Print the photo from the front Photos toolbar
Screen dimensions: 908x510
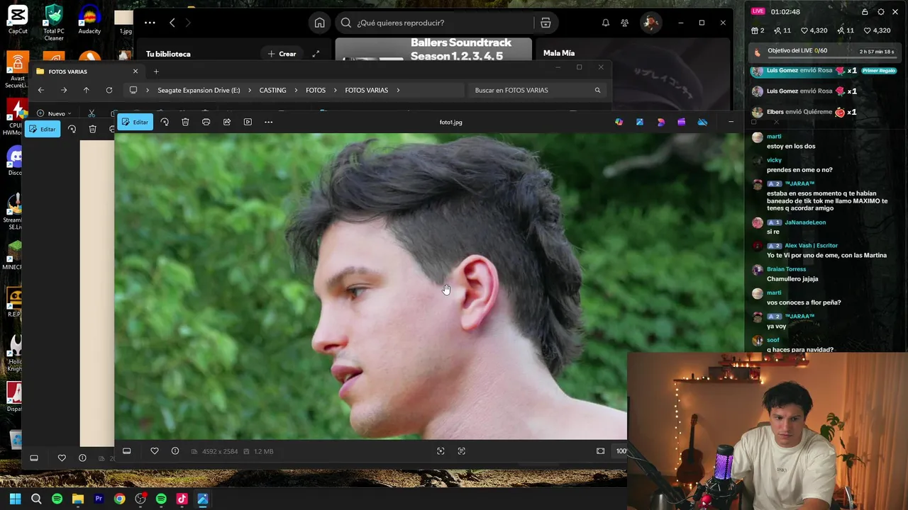206,122
